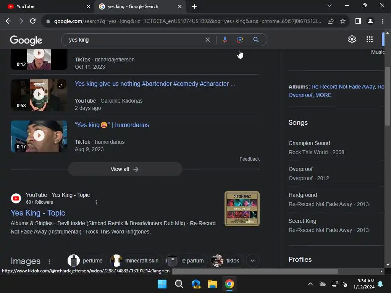This screenshot has height=293, width=391.
Task: Select the song Overproof 2012
Action: (301, 169)
